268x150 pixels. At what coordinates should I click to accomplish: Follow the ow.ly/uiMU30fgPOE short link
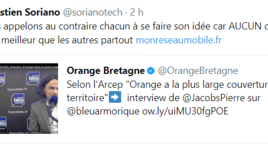click(x=184, y=111)
